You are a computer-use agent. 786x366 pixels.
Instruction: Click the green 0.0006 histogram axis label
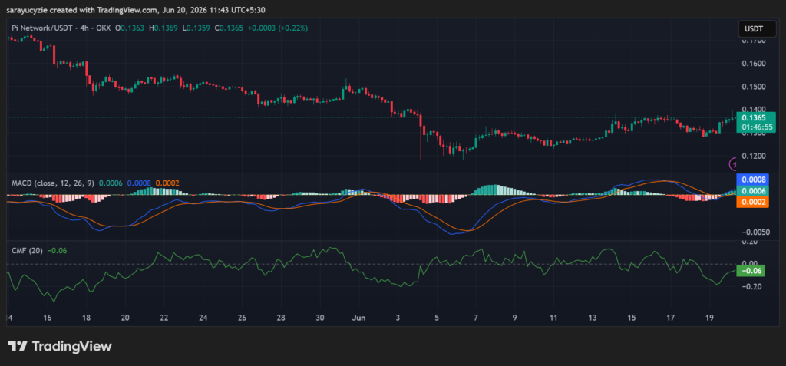[752, 191]
